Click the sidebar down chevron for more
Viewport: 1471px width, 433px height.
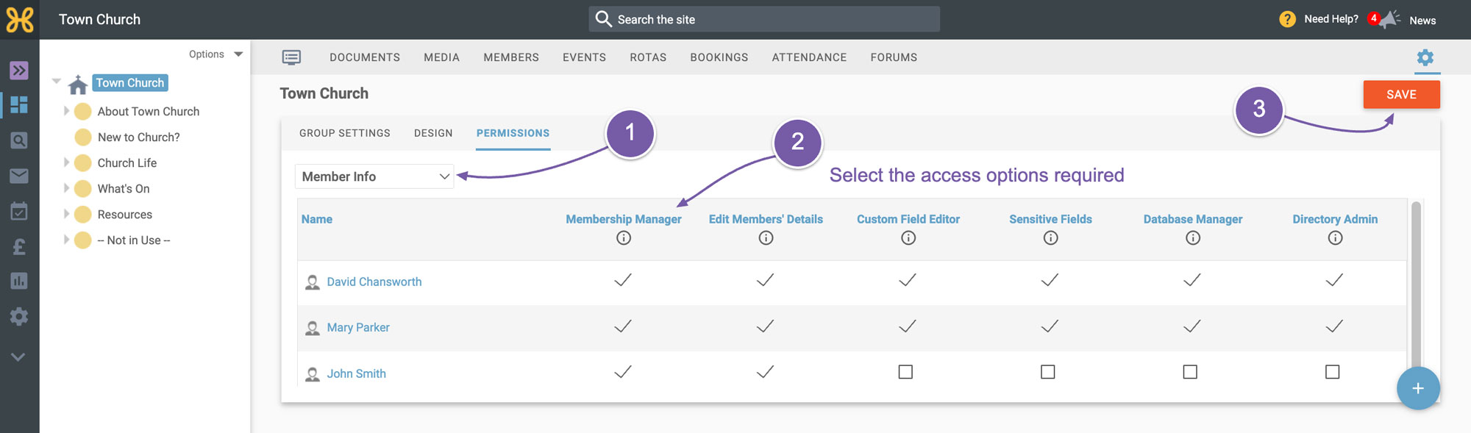[x=19, y=357]
